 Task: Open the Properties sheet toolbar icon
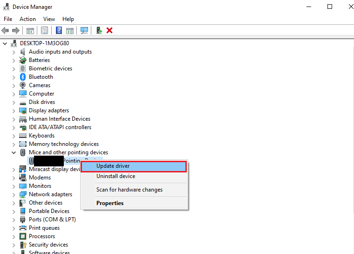[x=44, y=30]
